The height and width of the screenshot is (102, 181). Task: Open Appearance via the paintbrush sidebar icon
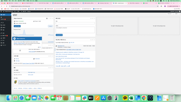tap(1, 33)
